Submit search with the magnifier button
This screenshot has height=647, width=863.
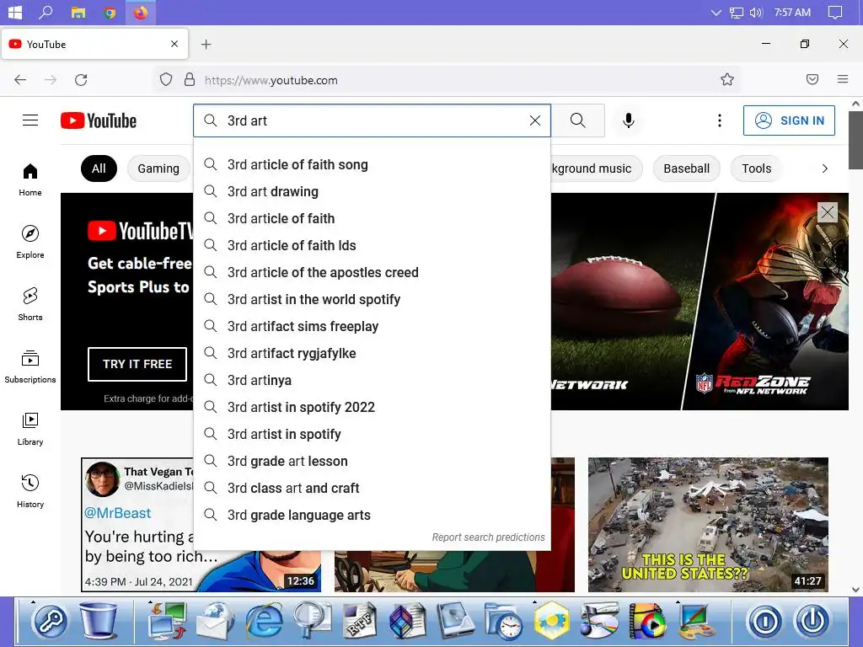(x=578, y=120)
